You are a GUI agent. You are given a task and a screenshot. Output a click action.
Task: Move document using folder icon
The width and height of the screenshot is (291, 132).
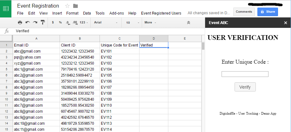(75, 6)
